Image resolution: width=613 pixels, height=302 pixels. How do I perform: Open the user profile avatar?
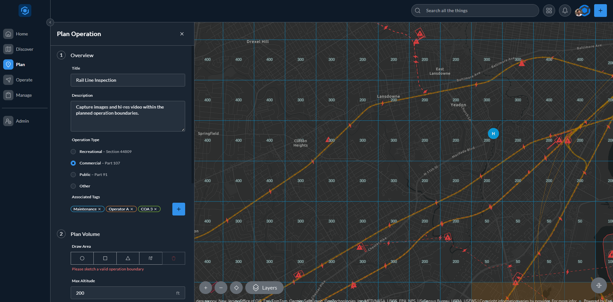click(583, 11)
